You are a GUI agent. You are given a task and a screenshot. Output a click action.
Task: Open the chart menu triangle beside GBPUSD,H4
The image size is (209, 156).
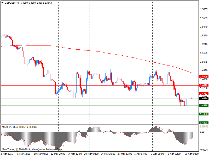pyautogui.click(x=2, y=3)
